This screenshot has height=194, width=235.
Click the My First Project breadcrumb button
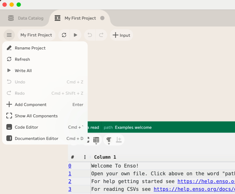[36, 35]
